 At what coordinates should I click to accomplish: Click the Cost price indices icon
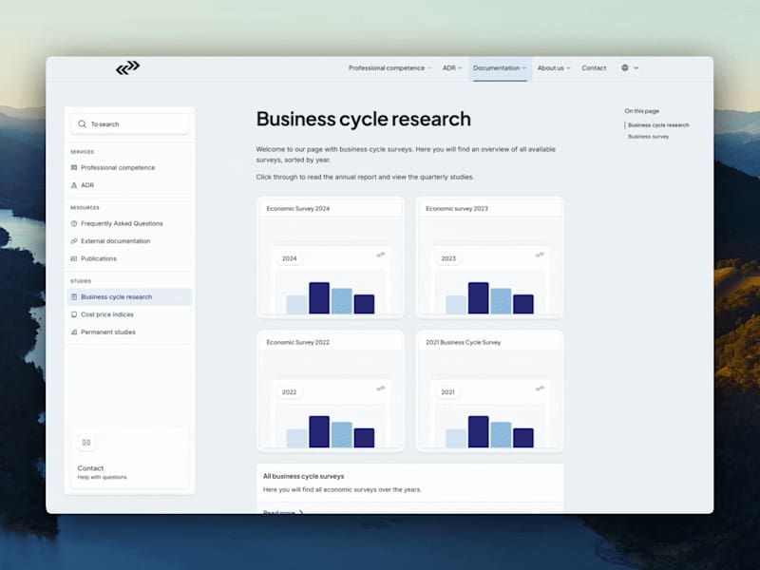[74, 314]
